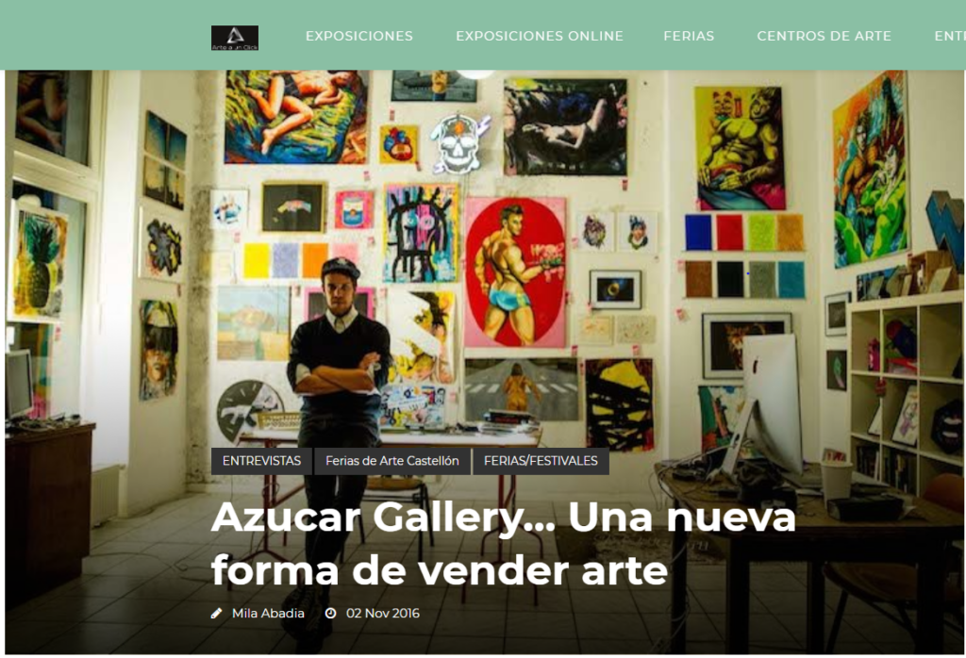Click the Ferias de Arte Castellón tag
Screen dimensions: 966x658
coord(392,461)
